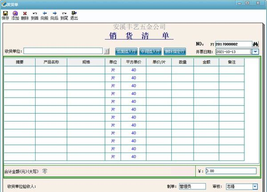Click the binoculars search icon beside NO. field
The height and width of the screenshot is (192, 267).
[255, 44]
